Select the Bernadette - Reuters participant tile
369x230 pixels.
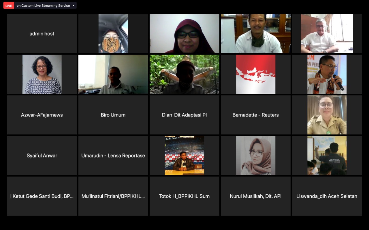(x=255, y=115)
